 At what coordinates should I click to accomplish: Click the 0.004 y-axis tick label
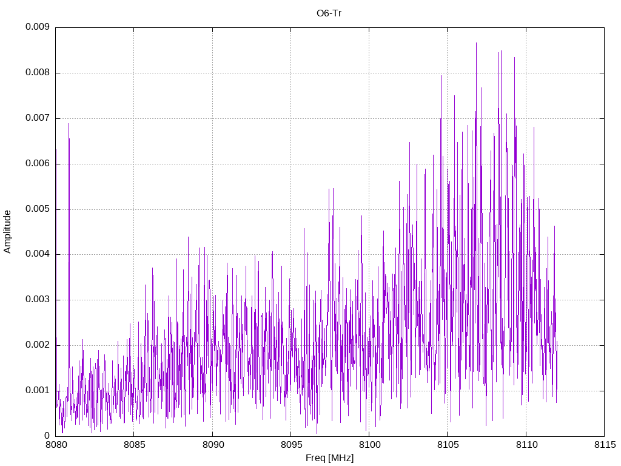tap(38, 254)
